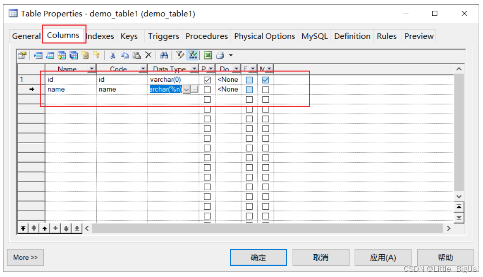Viewport: 483px width, 277px height.
Task: Check the M checkbox in the third empty row
Action: (x=265, y=99)
